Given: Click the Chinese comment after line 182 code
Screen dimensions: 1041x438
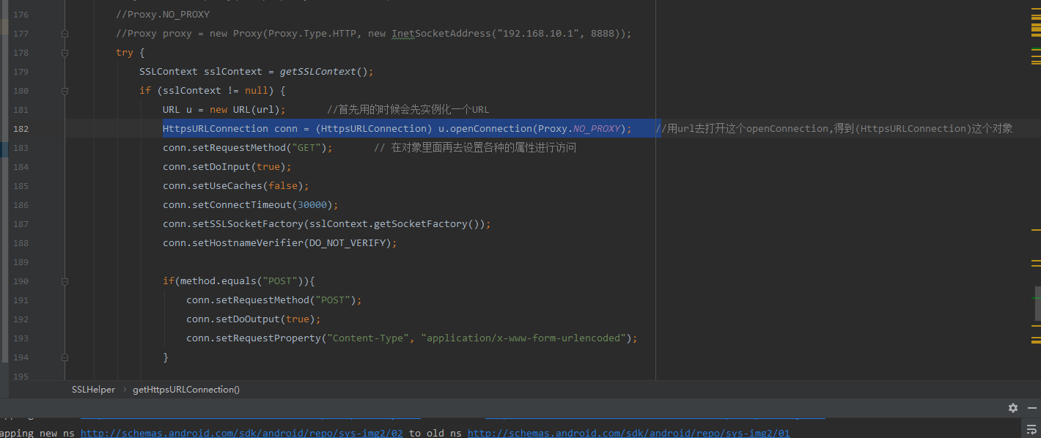Looking at the screenshot, I should click(x=834, y=129).
